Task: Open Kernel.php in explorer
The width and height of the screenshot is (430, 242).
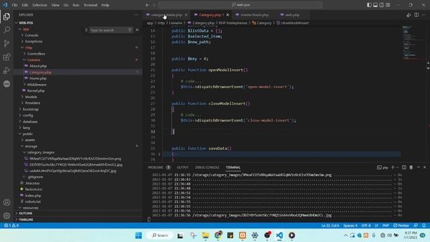Action: tap(36, 91)
